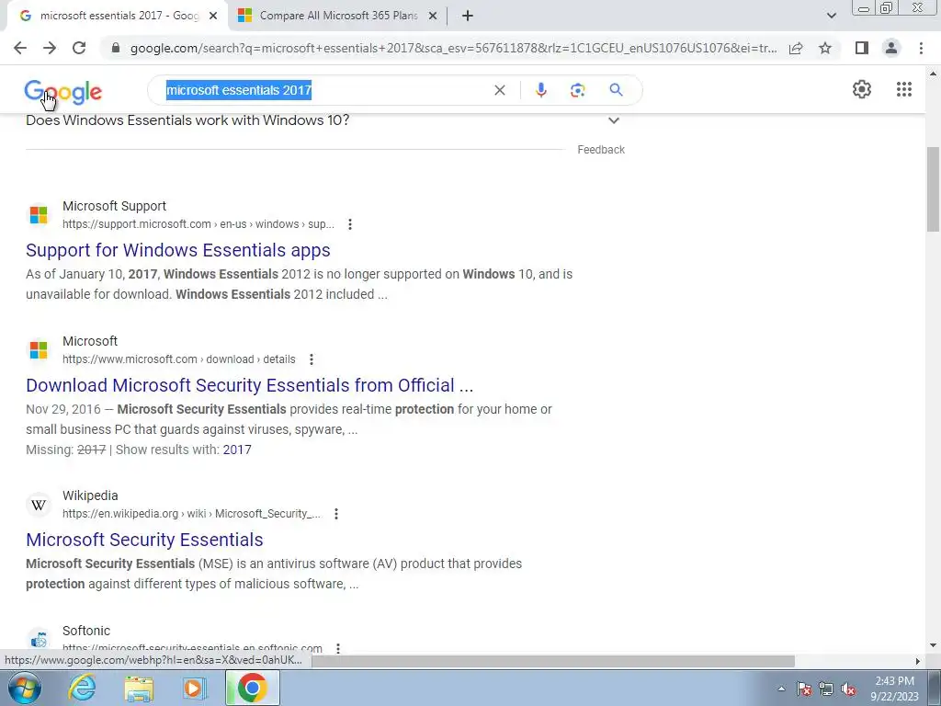Click the support.microsoft.com breadcrumb URL
Screen dimensions: 941x706
198,224
